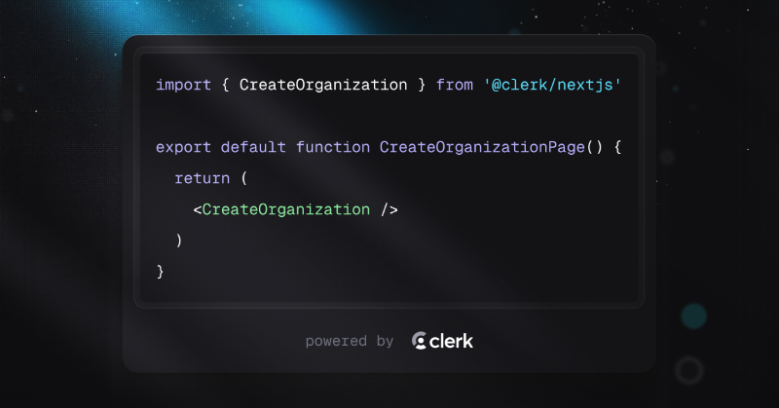This screenshot has height=408, width=779.
Task: Click the green 'CreateOrganization' JSX tag
Action: click(x=285, y=209)
